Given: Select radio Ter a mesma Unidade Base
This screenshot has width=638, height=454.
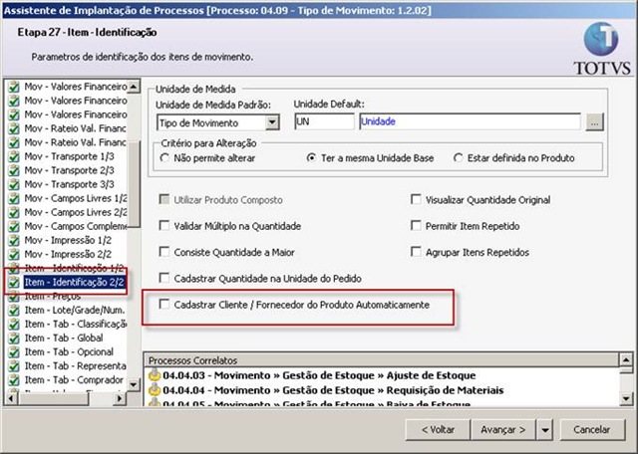Looking at the screenshot, I should [x=311, y=157].
